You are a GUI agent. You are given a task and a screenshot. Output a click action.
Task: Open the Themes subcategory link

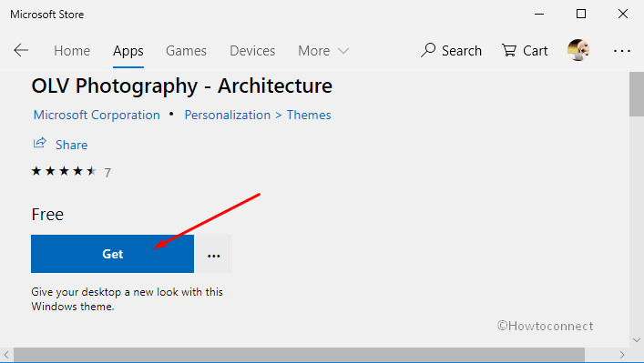coord(309,115)
